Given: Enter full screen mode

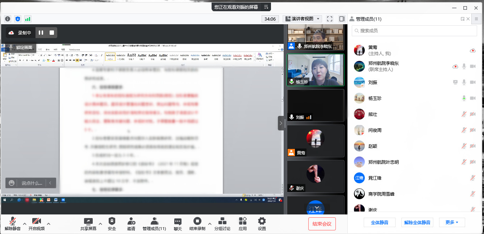Looking at the screenshot, I should point(330,19).
